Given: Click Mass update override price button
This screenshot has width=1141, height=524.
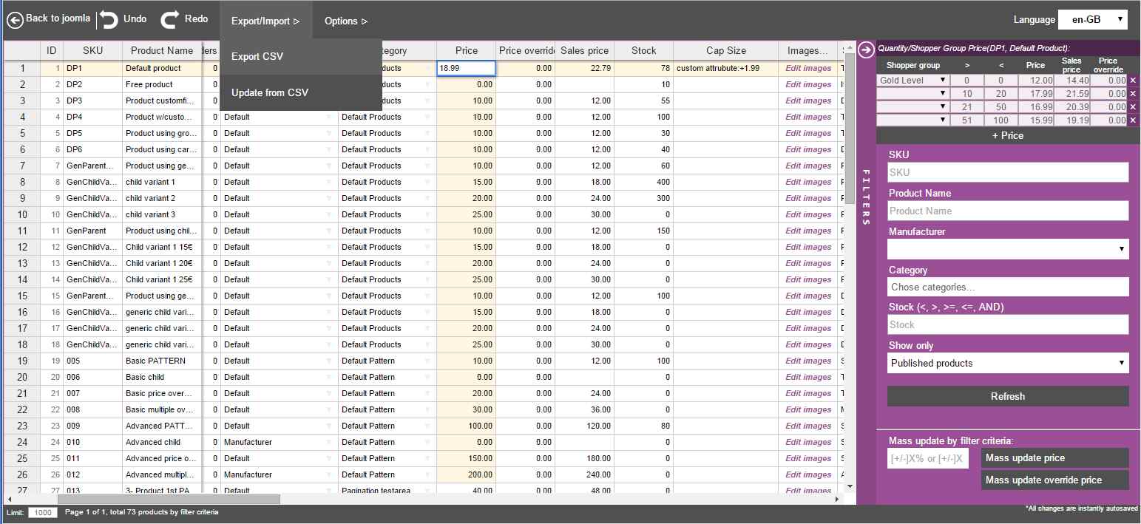Looking at the screenshot, I should [1054, 480].
